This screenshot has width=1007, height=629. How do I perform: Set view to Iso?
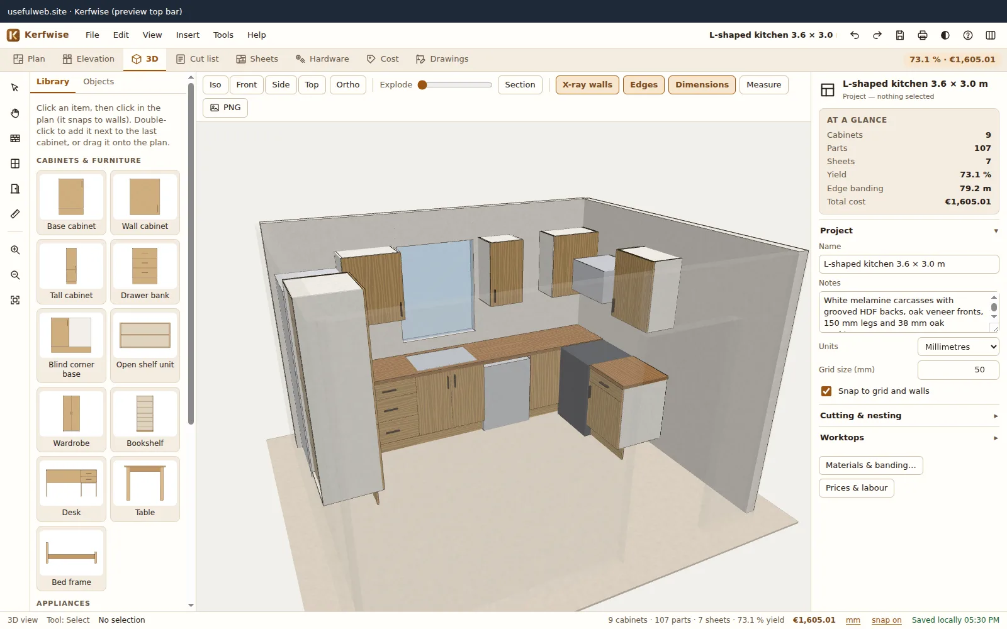tap(215, 85)
